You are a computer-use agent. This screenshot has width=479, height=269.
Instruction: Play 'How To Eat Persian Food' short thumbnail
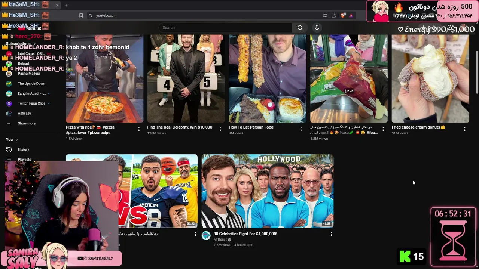tap(267, 78)
